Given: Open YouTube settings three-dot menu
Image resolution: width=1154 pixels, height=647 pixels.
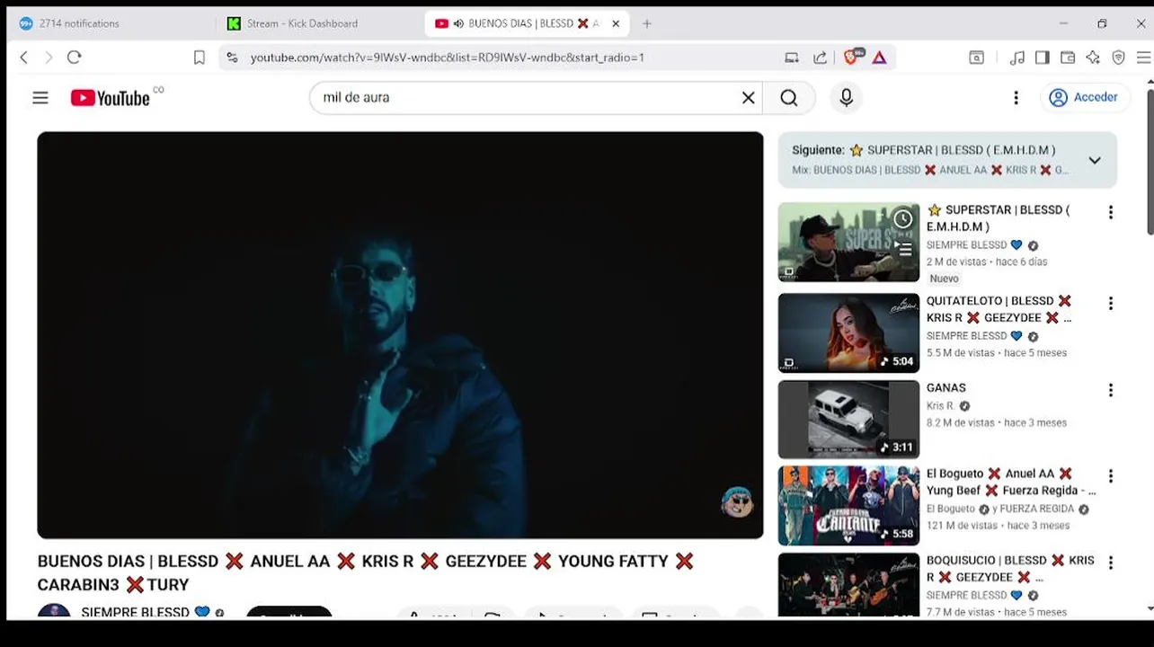Looking at the screenshot, I should click(1016, 98).
